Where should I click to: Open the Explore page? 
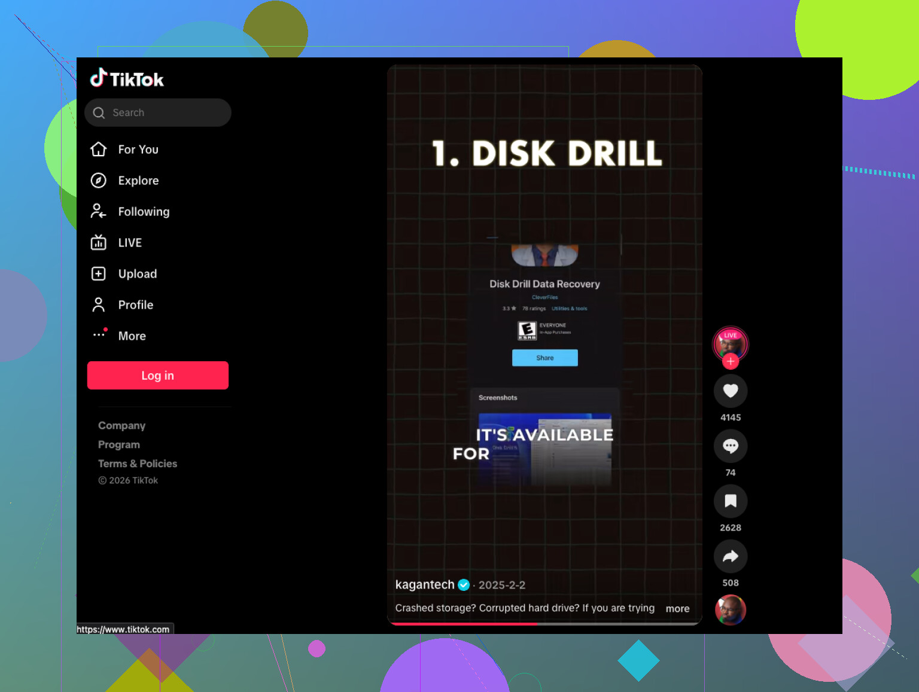tap(138, 181)
